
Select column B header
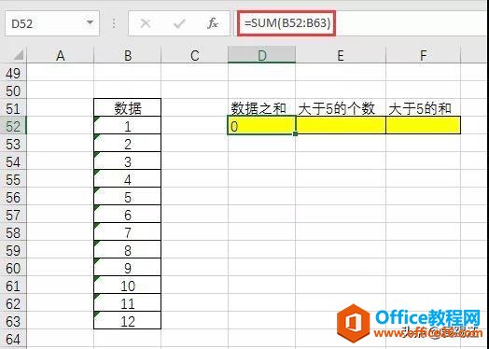pos(127,55)
